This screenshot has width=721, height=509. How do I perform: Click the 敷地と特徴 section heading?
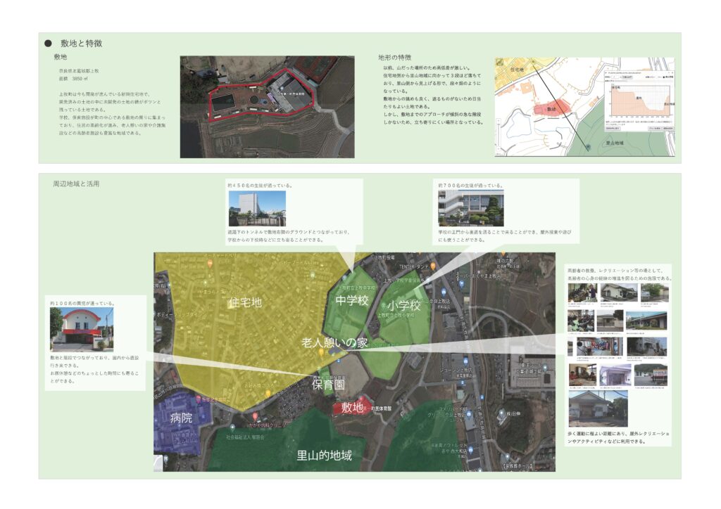pos(81,44)
